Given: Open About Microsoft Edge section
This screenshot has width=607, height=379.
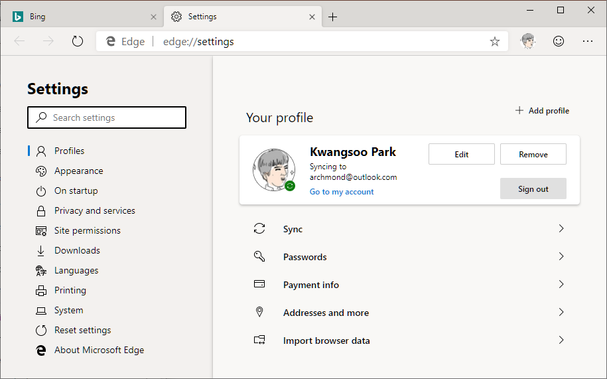Looking at the screenshot, I should tap(99, 350).
